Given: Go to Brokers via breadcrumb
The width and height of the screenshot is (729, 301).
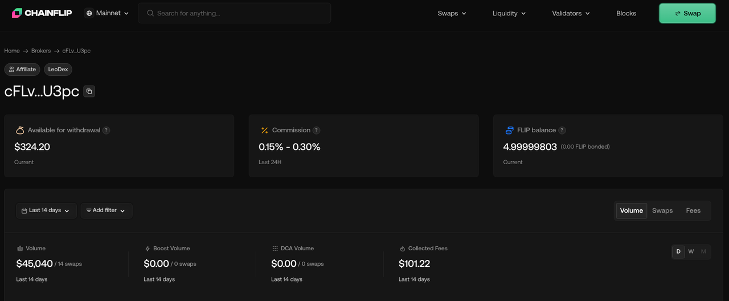Looking at the screenshot, I should pos(41,51).
